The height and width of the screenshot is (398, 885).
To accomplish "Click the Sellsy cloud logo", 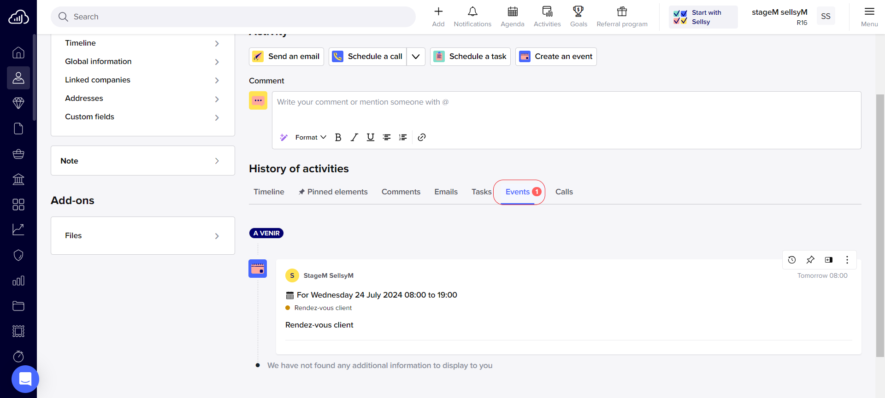I will coord(18,17).
